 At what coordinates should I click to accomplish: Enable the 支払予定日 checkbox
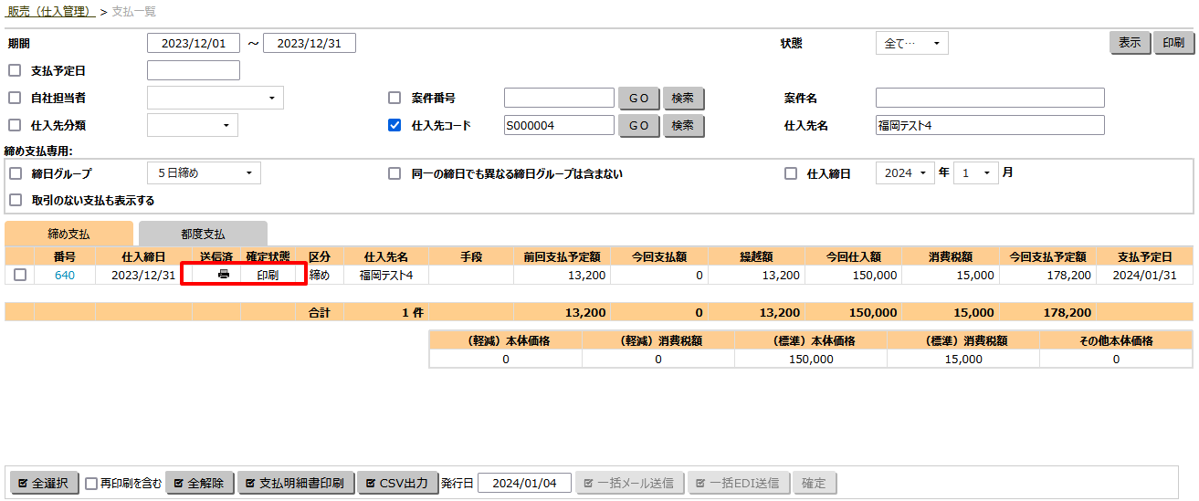pos(15,70)
